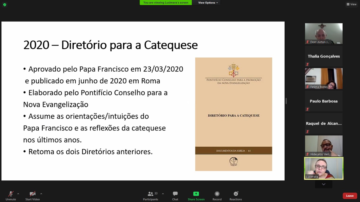Open the Participants panel
360x202 pixels.
(x=151, y=196)
